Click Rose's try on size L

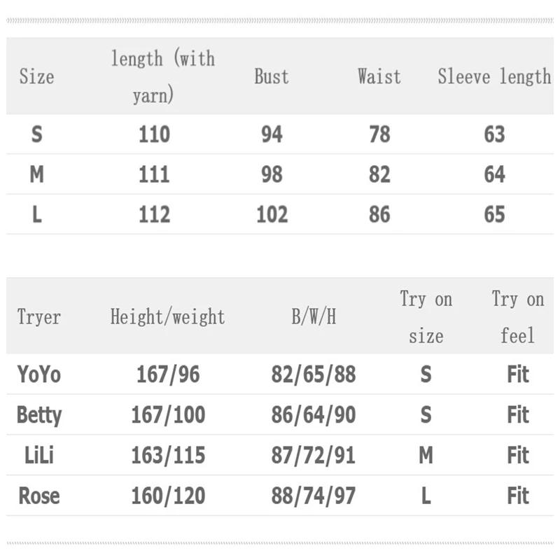click(x=426, y=496)
